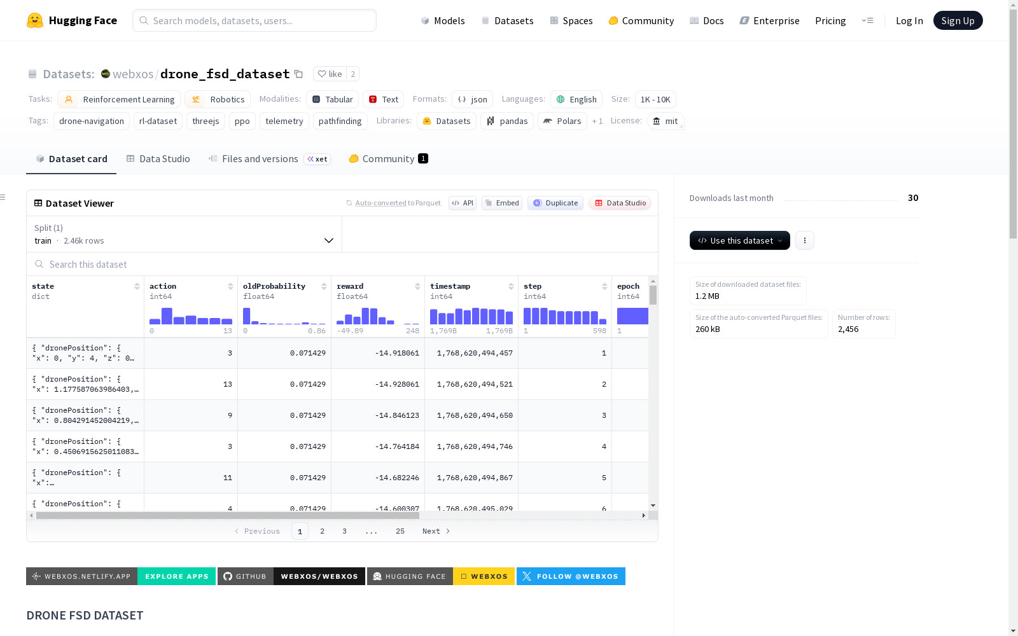Screen dimensions: 1018x636
Task: Show the +1 additional libraries
Action: point(597,121)
